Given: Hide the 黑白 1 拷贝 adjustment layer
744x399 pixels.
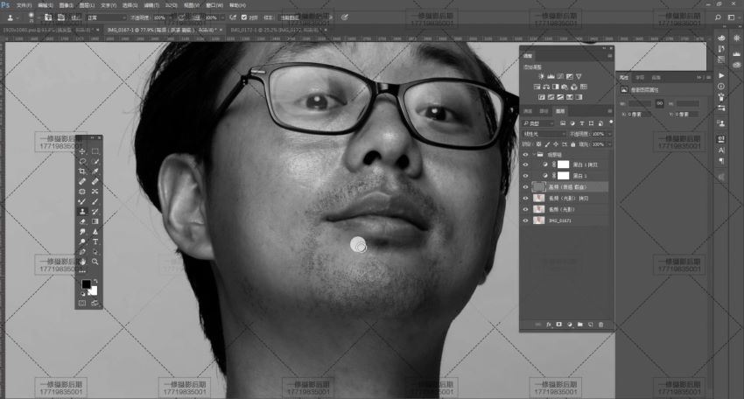Looking at the screenshot, I should [525, 164].
